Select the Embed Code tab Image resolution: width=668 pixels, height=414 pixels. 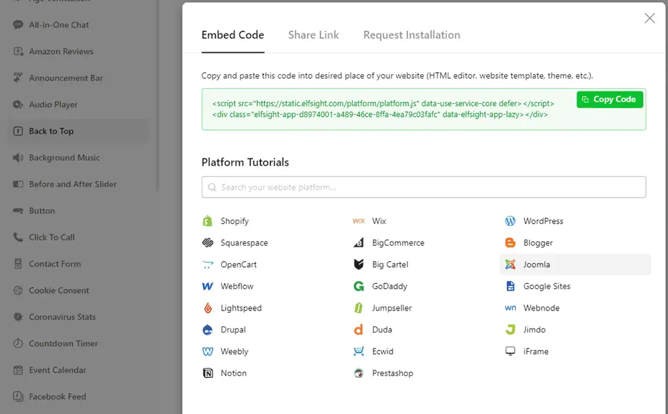[232, 35]
